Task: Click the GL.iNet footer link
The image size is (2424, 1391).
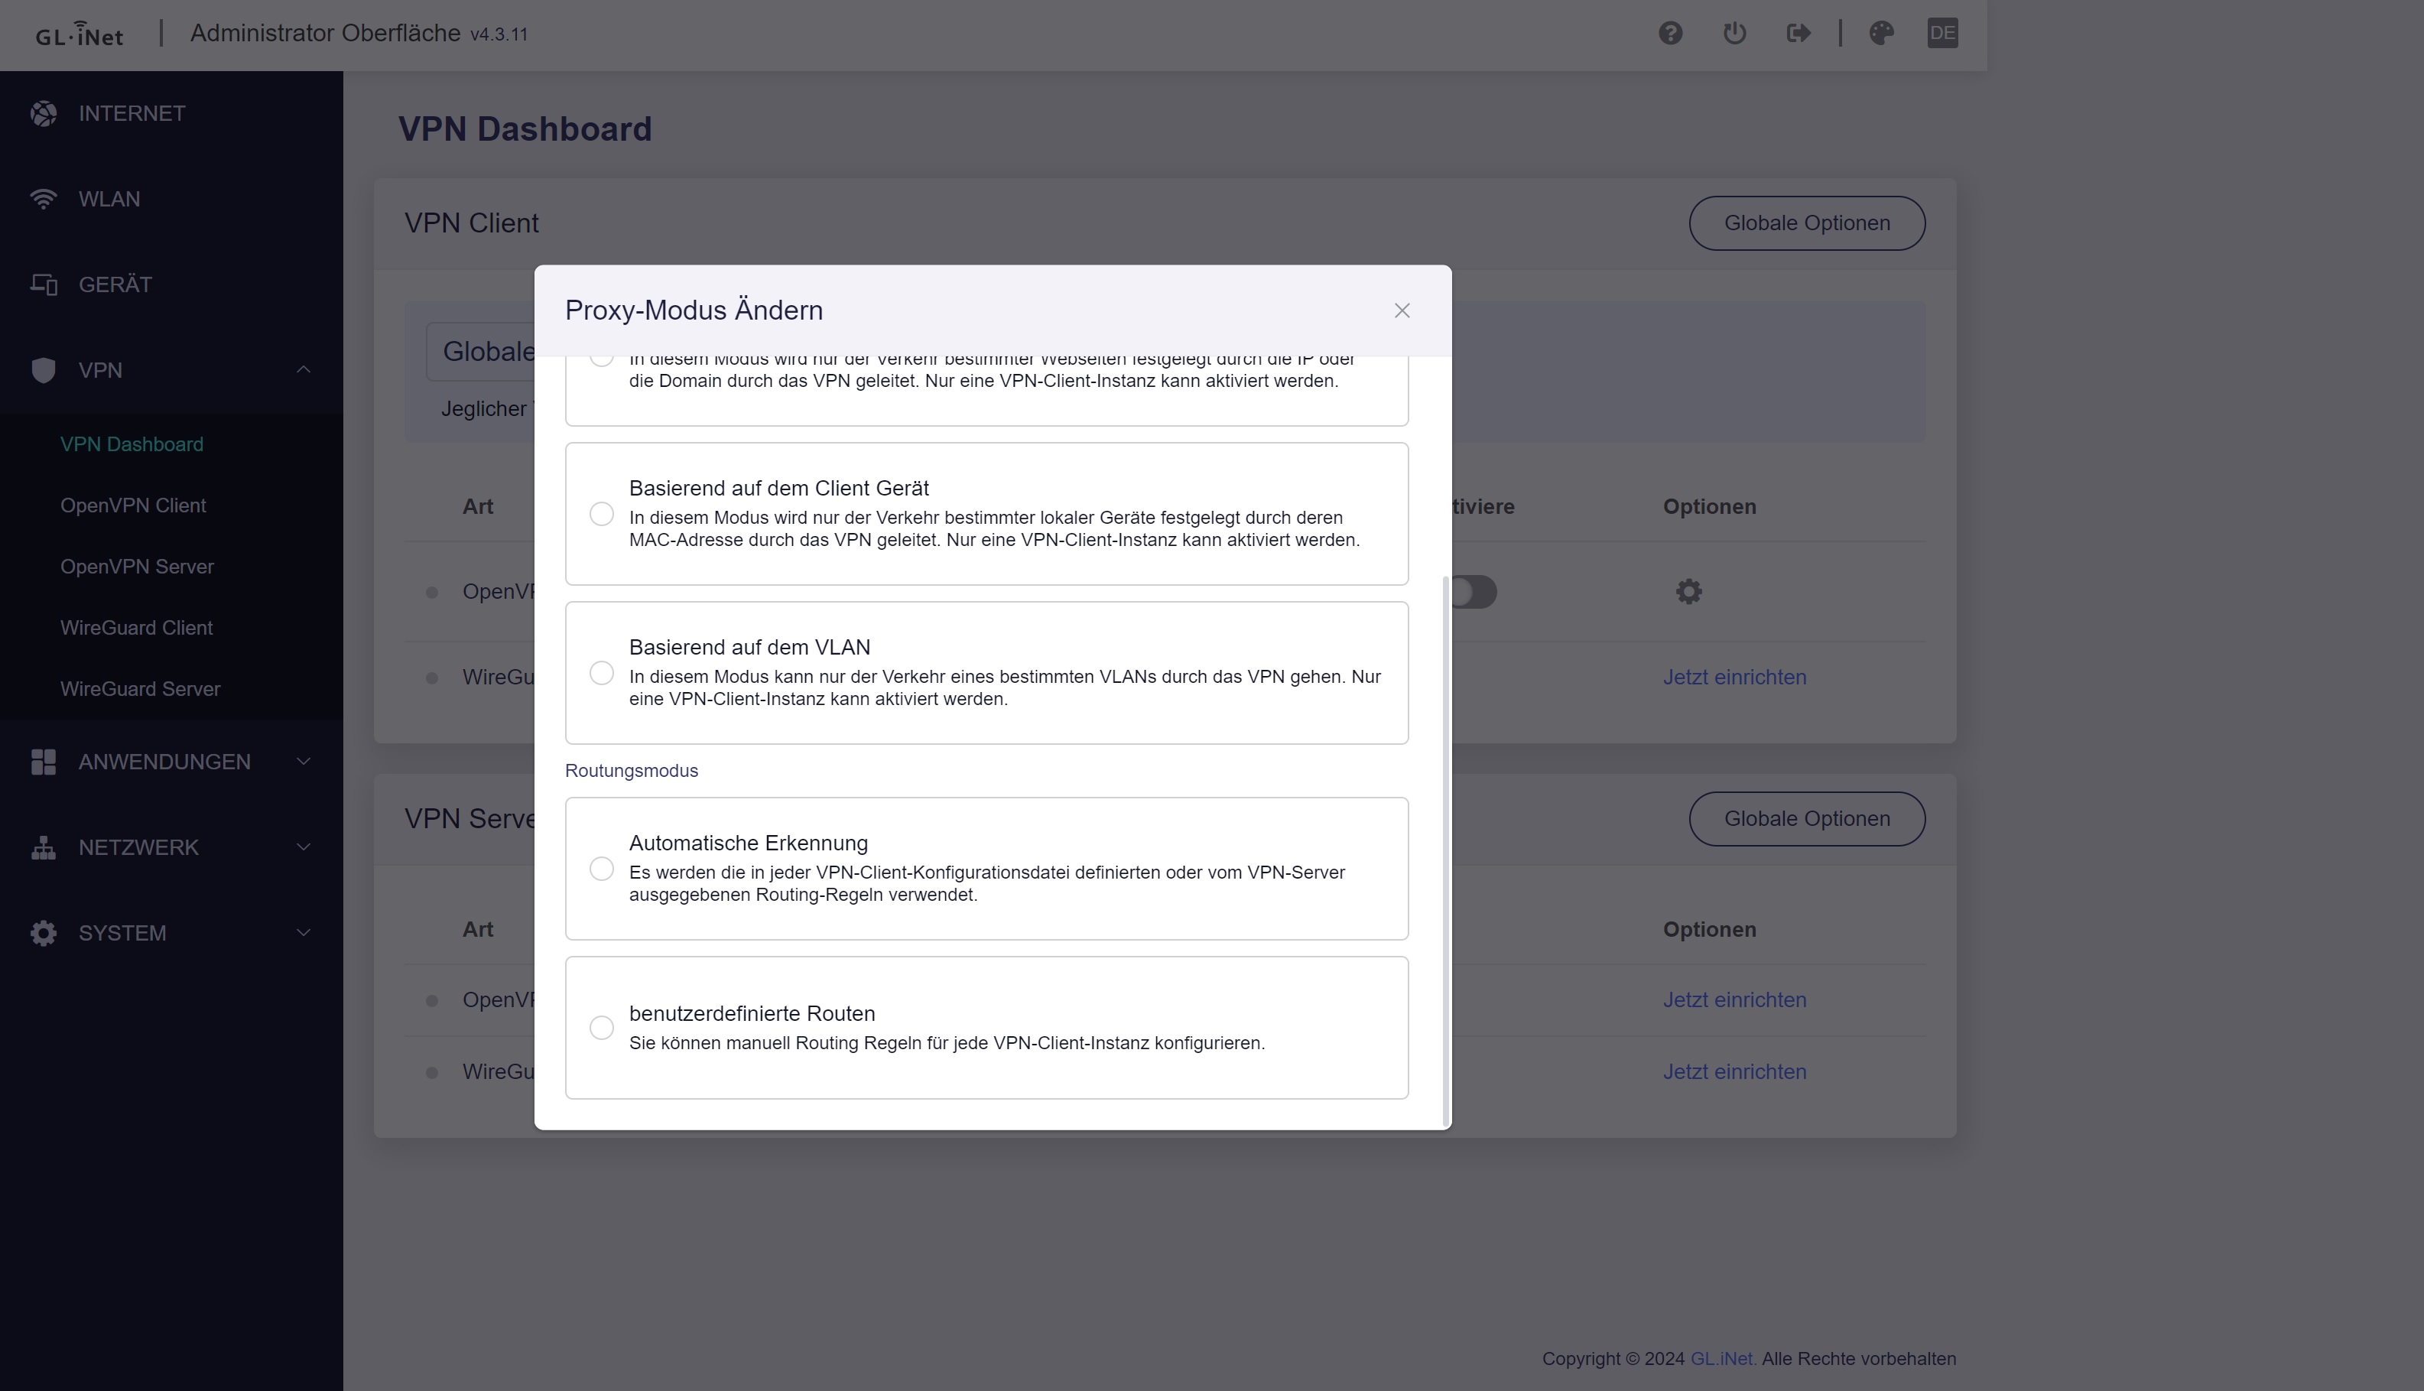Action: (1722, 1359)
